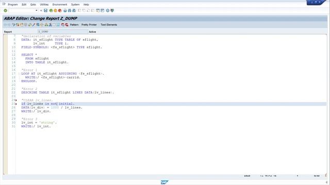The height and width of the screenshot is (185, 330).
Task: Click the collapse arrows beside command field
Action: [x=41, y=10]
